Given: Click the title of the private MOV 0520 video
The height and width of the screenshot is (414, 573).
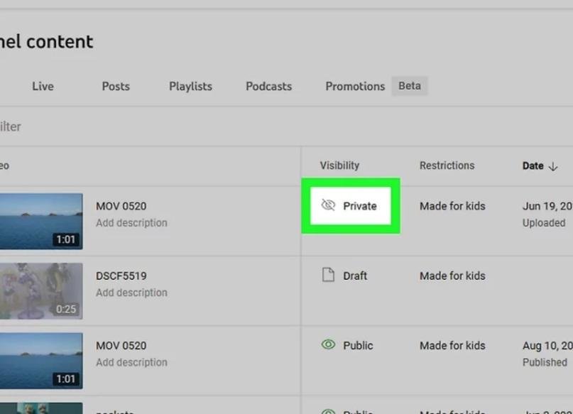Looking at the screenshot, I should (121, 206).
